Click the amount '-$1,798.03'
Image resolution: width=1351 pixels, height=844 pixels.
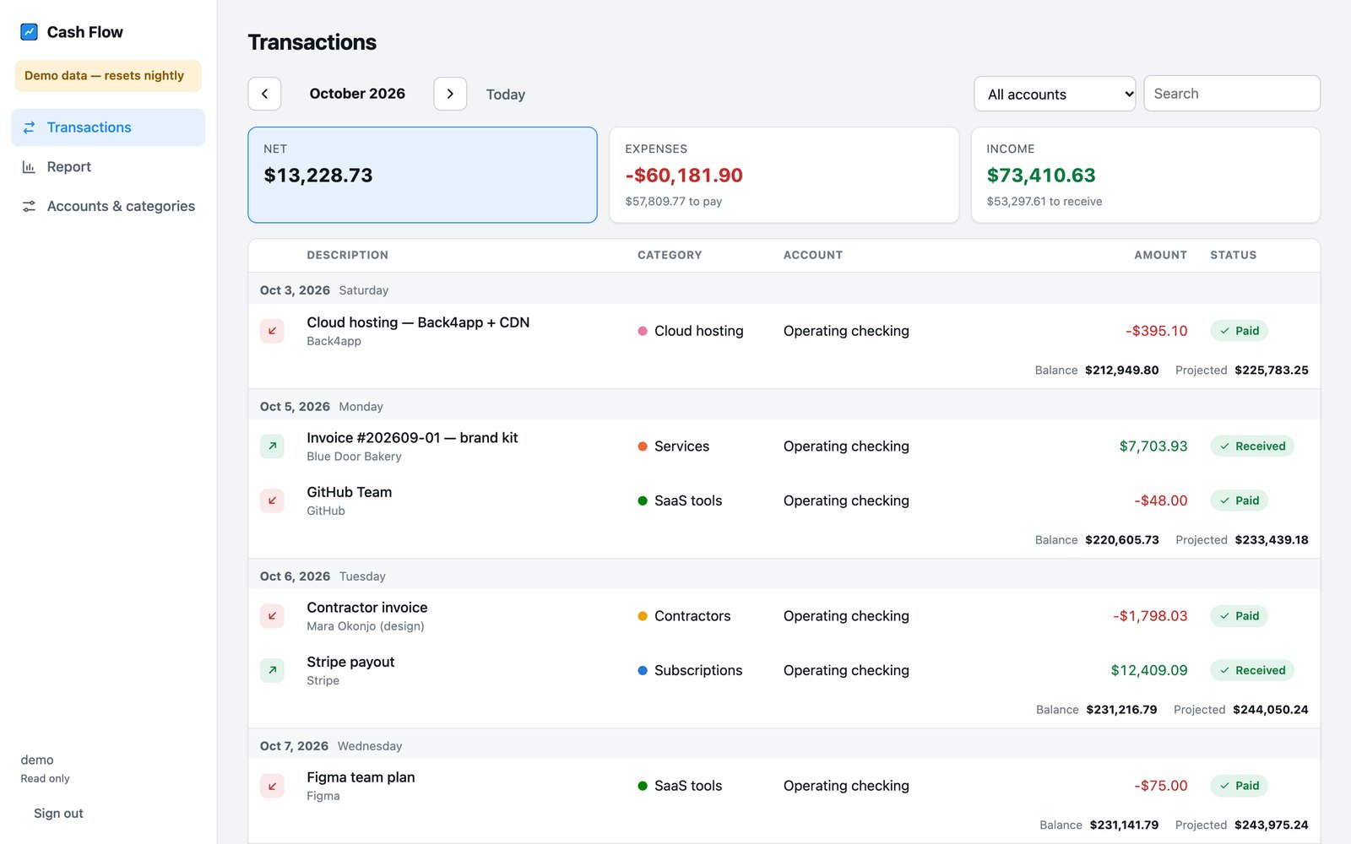(x=1150, y=616)
